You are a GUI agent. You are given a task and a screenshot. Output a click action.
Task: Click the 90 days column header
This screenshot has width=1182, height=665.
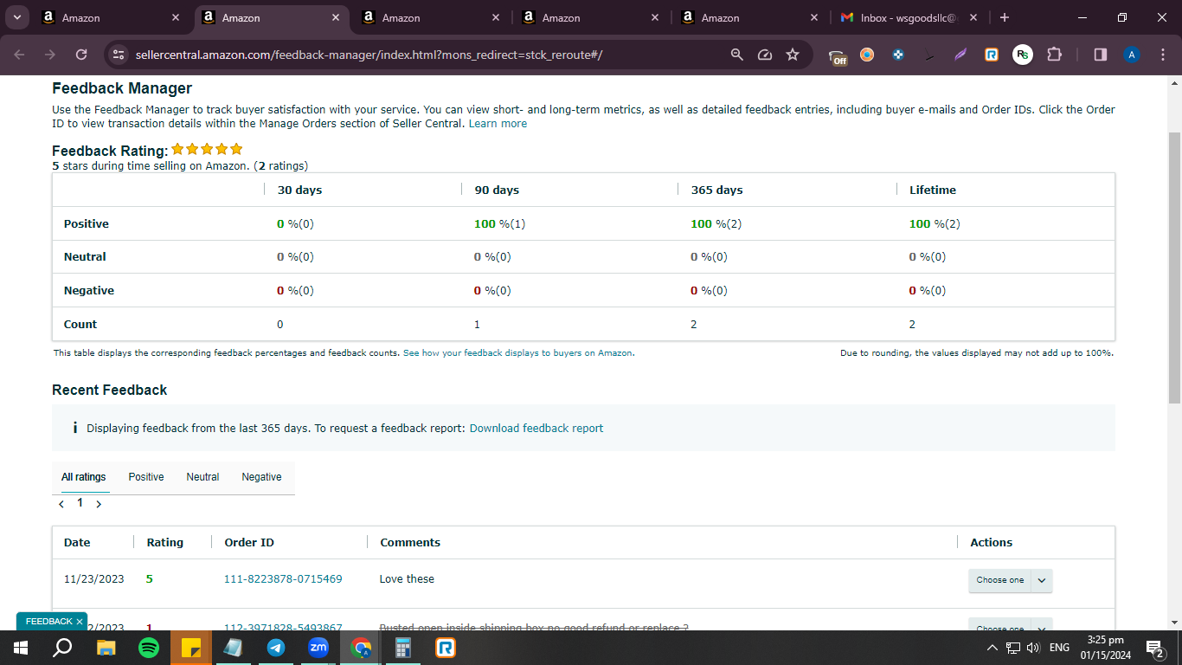(497, 190)
